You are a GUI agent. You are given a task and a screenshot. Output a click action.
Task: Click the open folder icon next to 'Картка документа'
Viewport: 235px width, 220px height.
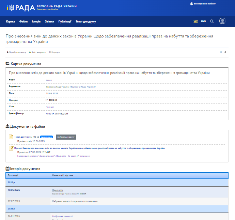pos(7,64)
